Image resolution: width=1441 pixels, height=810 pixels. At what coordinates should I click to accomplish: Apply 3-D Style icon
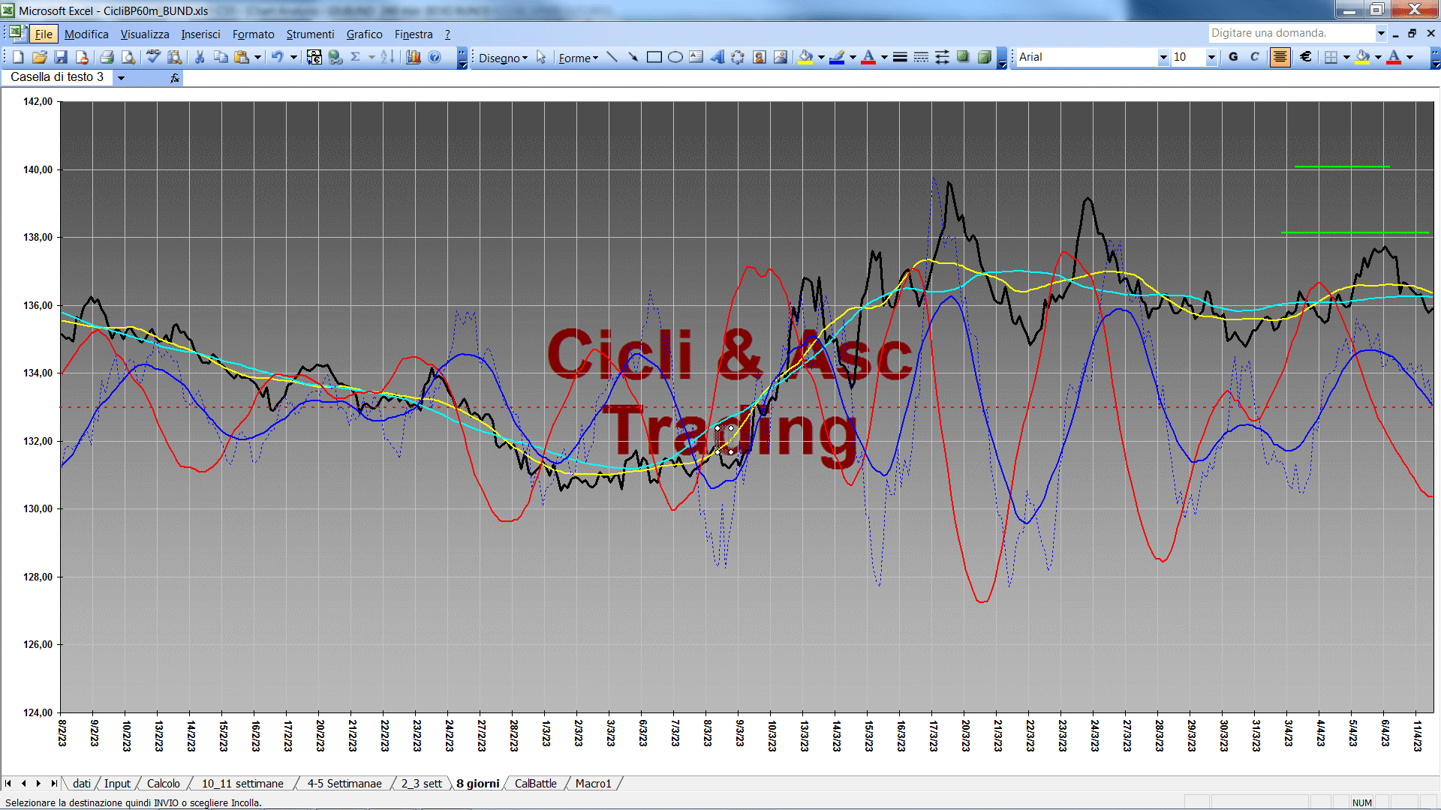pos(984,57)
